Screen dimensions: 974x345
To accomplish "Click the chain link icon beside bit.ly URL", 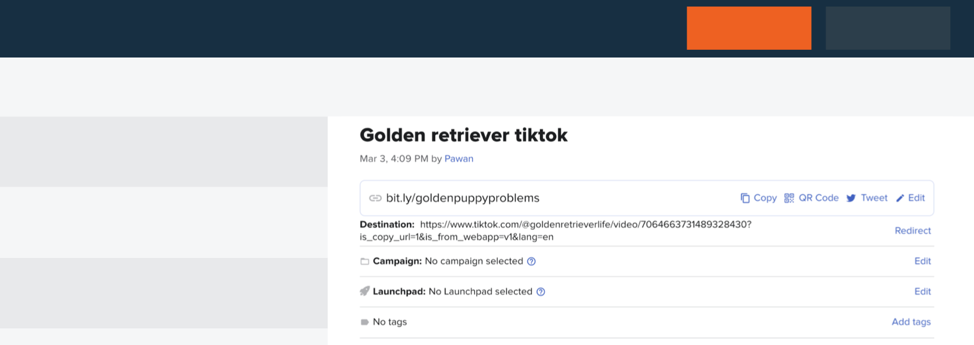I will click(x=375, y=198).
